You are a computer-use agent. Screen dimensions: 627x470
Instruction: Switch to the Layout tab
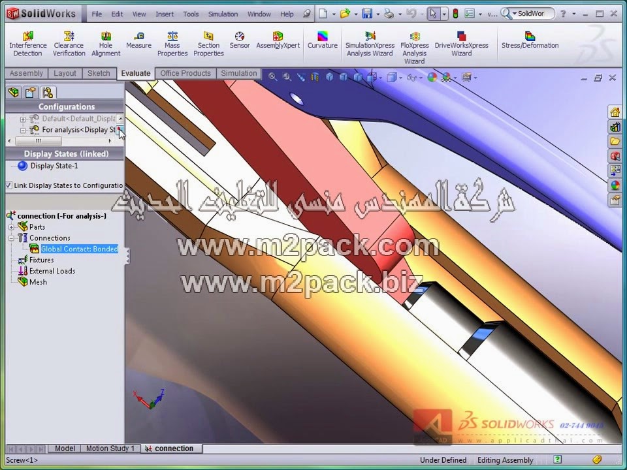[x=65, y=74]
